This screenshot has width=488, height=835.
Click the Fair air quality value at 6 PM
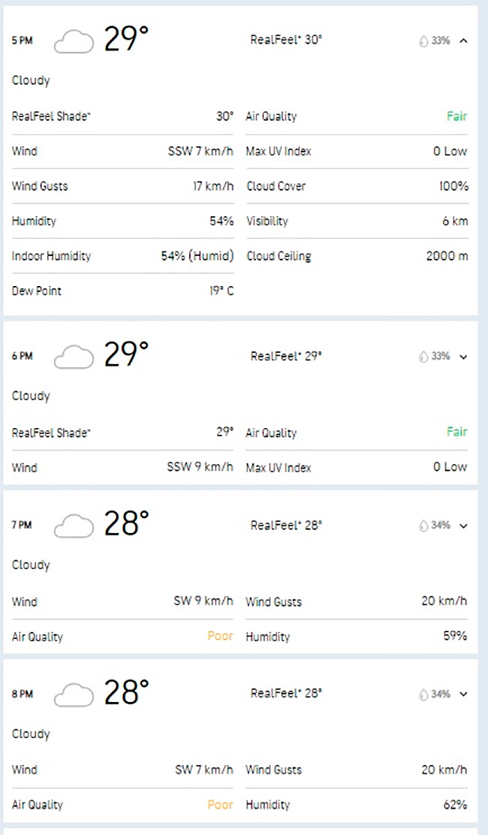[x=456, y=432]
